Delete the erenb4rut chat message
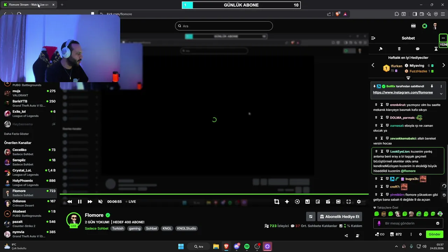 click(376, 105)
